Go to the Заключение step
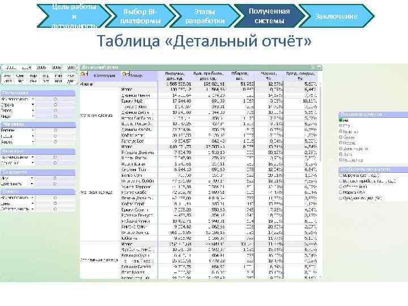 (x=336, y=16)
